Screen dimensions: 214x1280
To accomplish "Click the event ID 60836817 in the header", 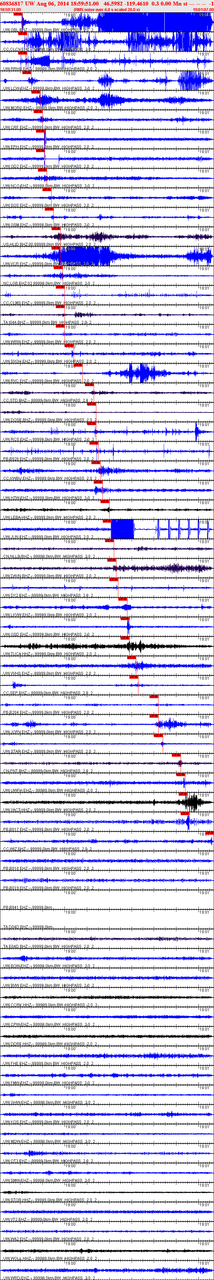I will tap(11, 4).
